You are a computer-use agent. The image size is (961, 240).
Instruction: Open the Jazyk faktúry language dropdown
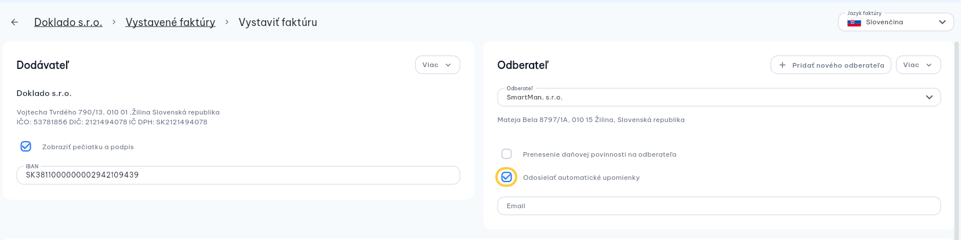tap(895, 22)
